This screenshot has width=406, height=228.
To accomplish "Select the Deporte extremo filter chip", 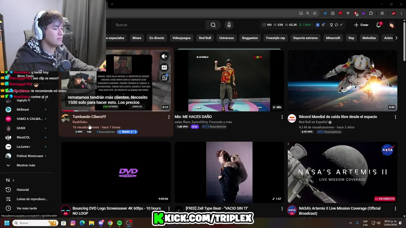I will (x=305, y=38).
